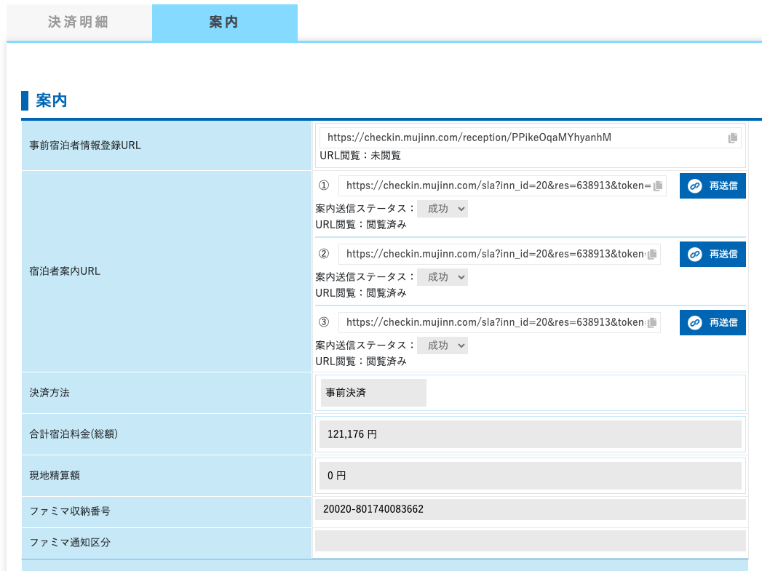Open 案内送信ステータス dropdown for URL ①
Viewport: 762px width, 571px height.
click(442, 209)
